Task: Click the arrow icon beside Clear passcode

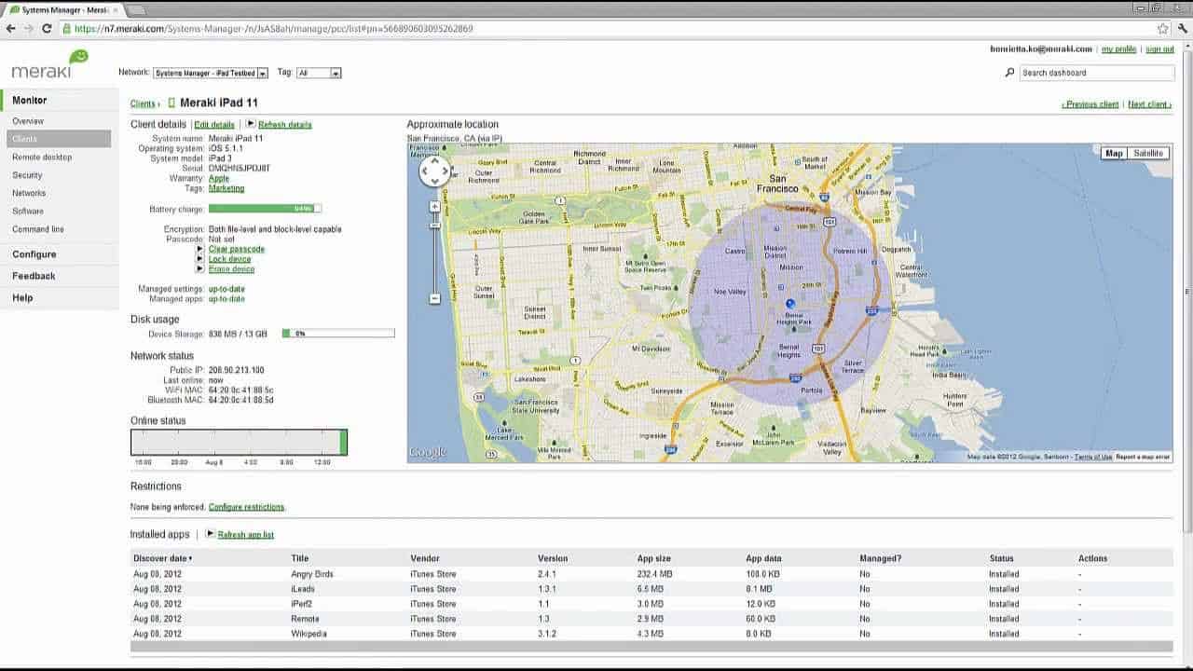Action: point(199,249)
